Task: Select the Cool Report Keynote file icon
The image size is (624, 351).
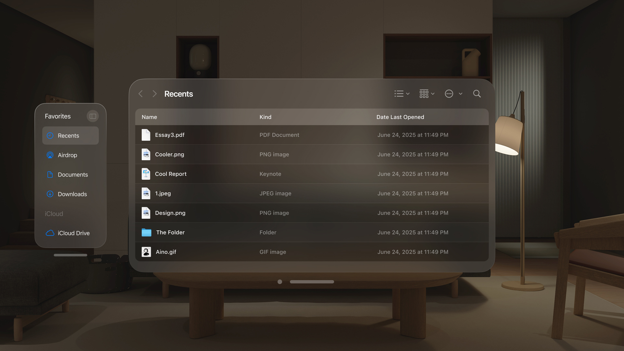Action: click(x=146, y=174)
